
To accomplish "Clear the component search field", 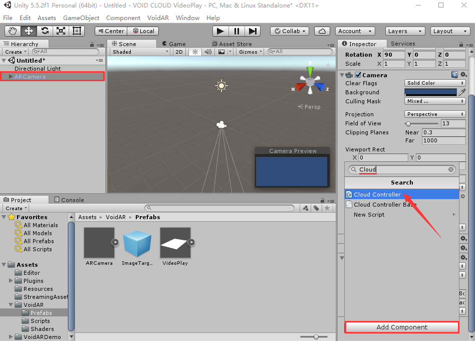I will pyautogui.click(x=451, y=169).
